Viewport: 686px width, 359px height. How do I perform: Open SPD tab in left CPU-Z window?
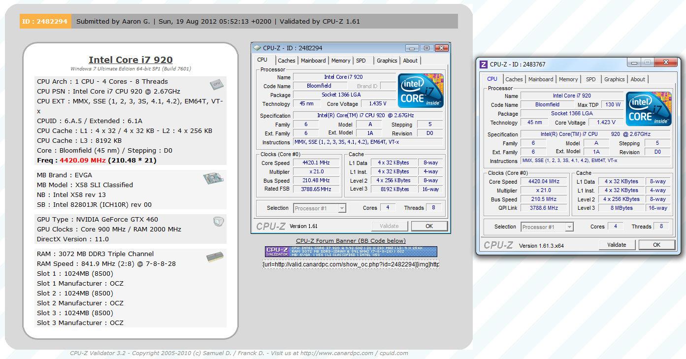pos(361,61)
